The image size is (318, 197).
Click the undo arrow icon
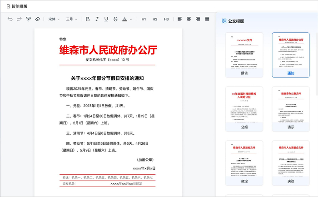[10, 19]
